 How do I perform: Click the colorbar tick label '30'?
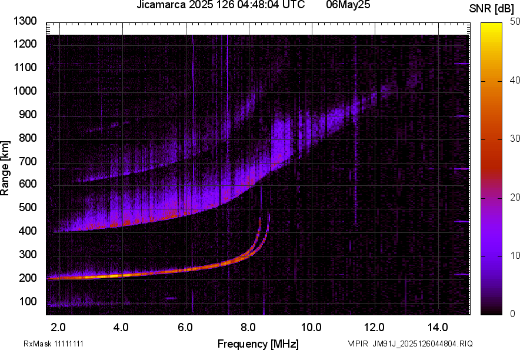point(515,138)
